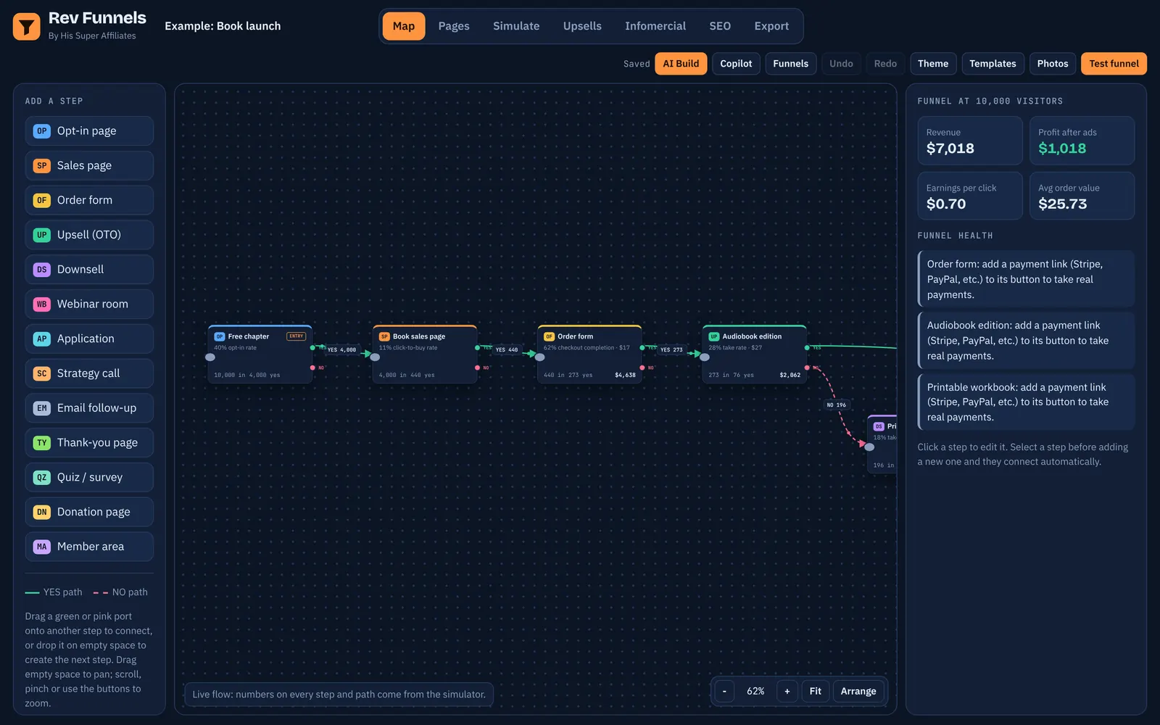Image resolution: width=1160 pixels, height=725 pixels.
Task: Click the MA Member area badge icon
Action: (x=42, y=547)
